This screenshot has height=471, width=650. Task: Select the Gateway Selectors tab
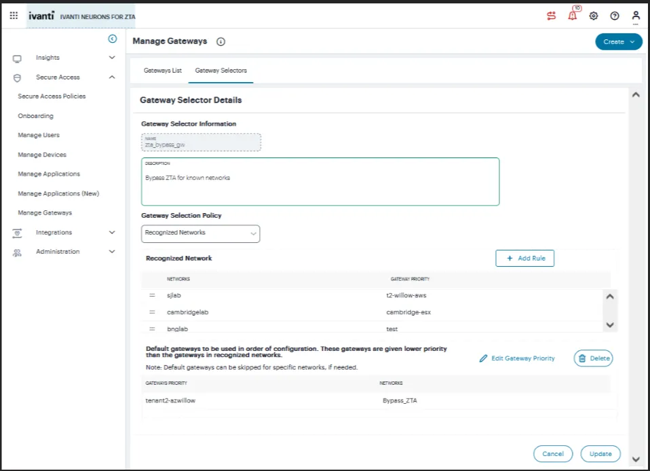221,71
